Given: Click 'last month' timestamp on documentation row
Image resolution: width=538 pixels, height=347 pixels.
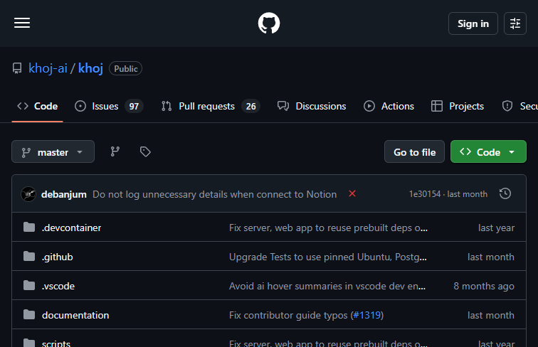Looking at the screenshot, I should click(x=490, y=316).
